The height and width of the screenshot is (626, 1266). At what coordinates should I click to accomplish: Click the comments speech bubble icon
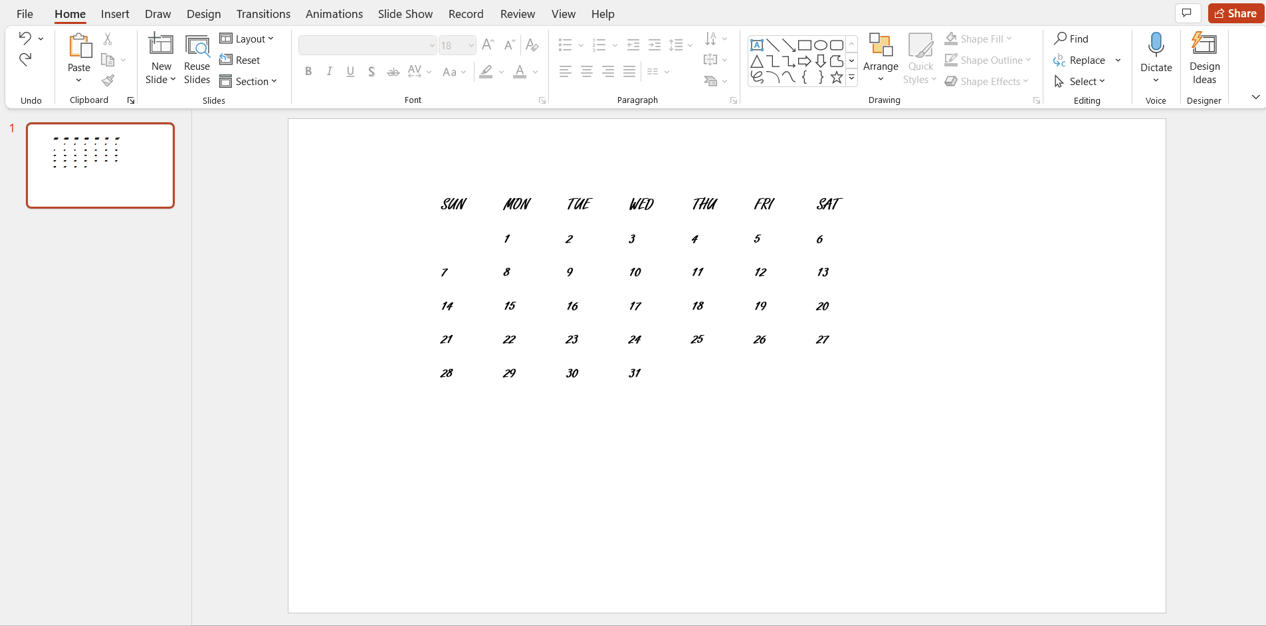[1186, 13]
